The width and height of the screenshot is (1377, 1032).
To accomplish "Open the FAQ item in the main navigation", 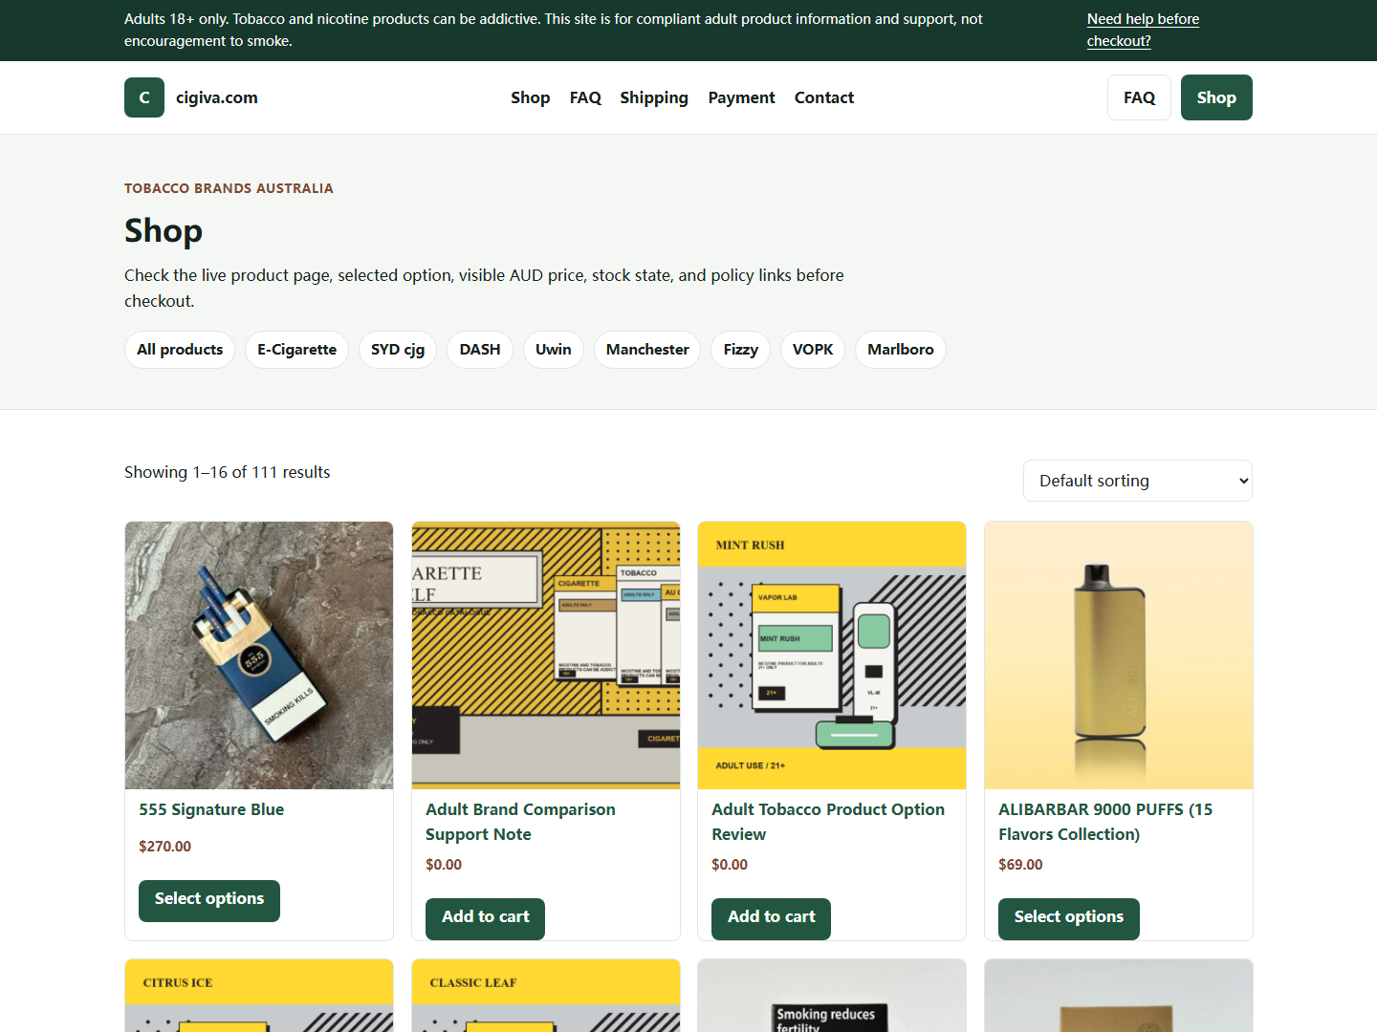I will coord(585,97).
